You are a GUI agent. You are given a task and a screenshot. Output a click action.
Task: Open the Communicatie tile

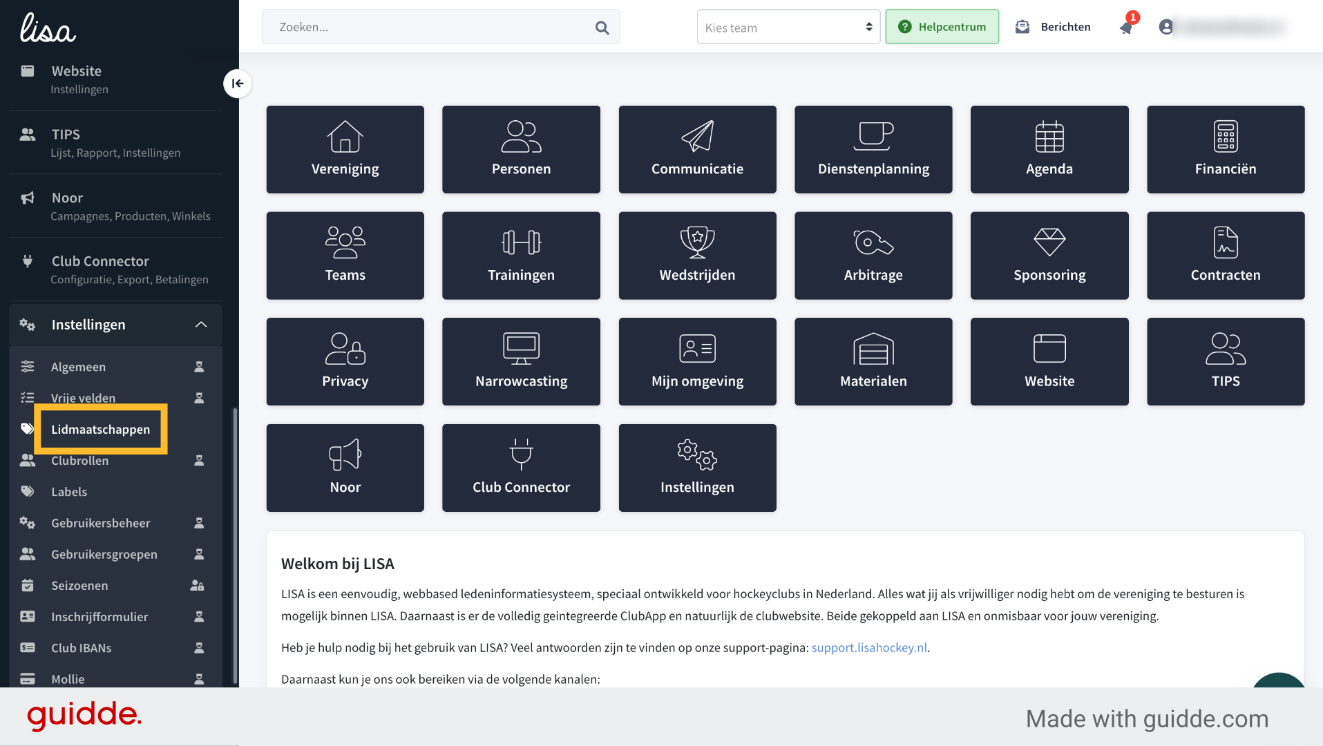tap(697, 149)
